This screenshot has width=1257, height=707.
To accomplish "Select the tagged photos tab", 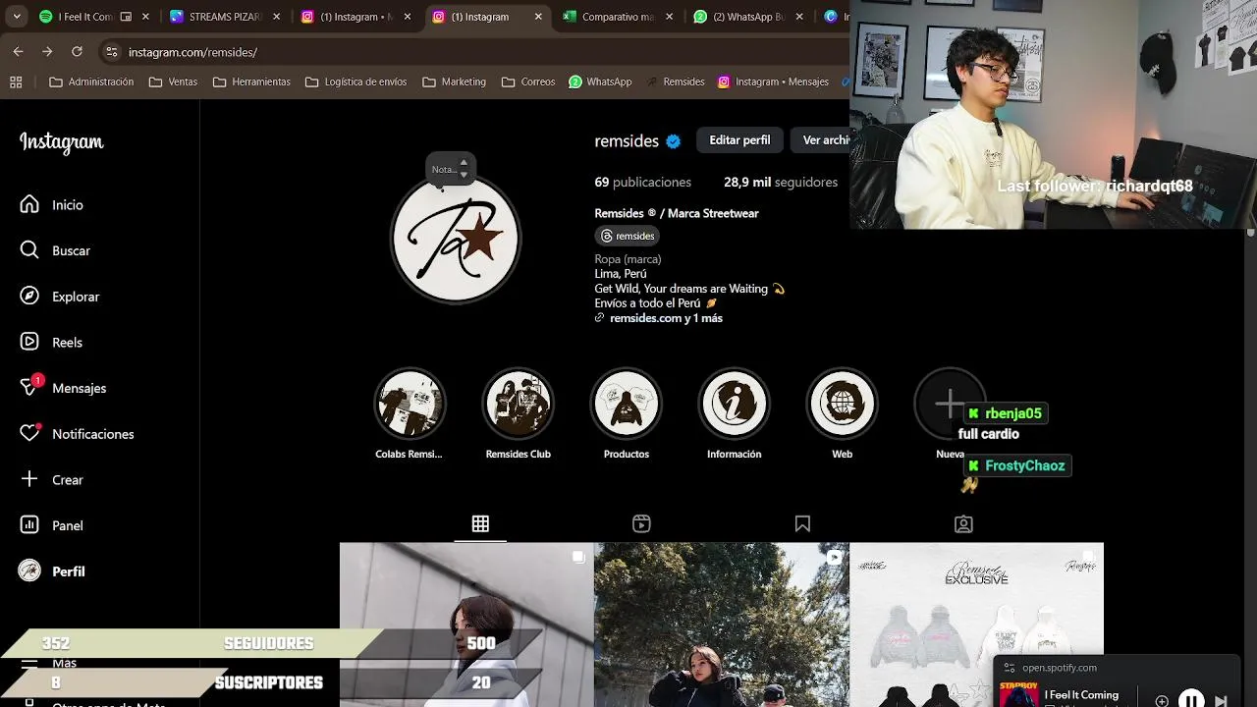I will tap(963, 524).
